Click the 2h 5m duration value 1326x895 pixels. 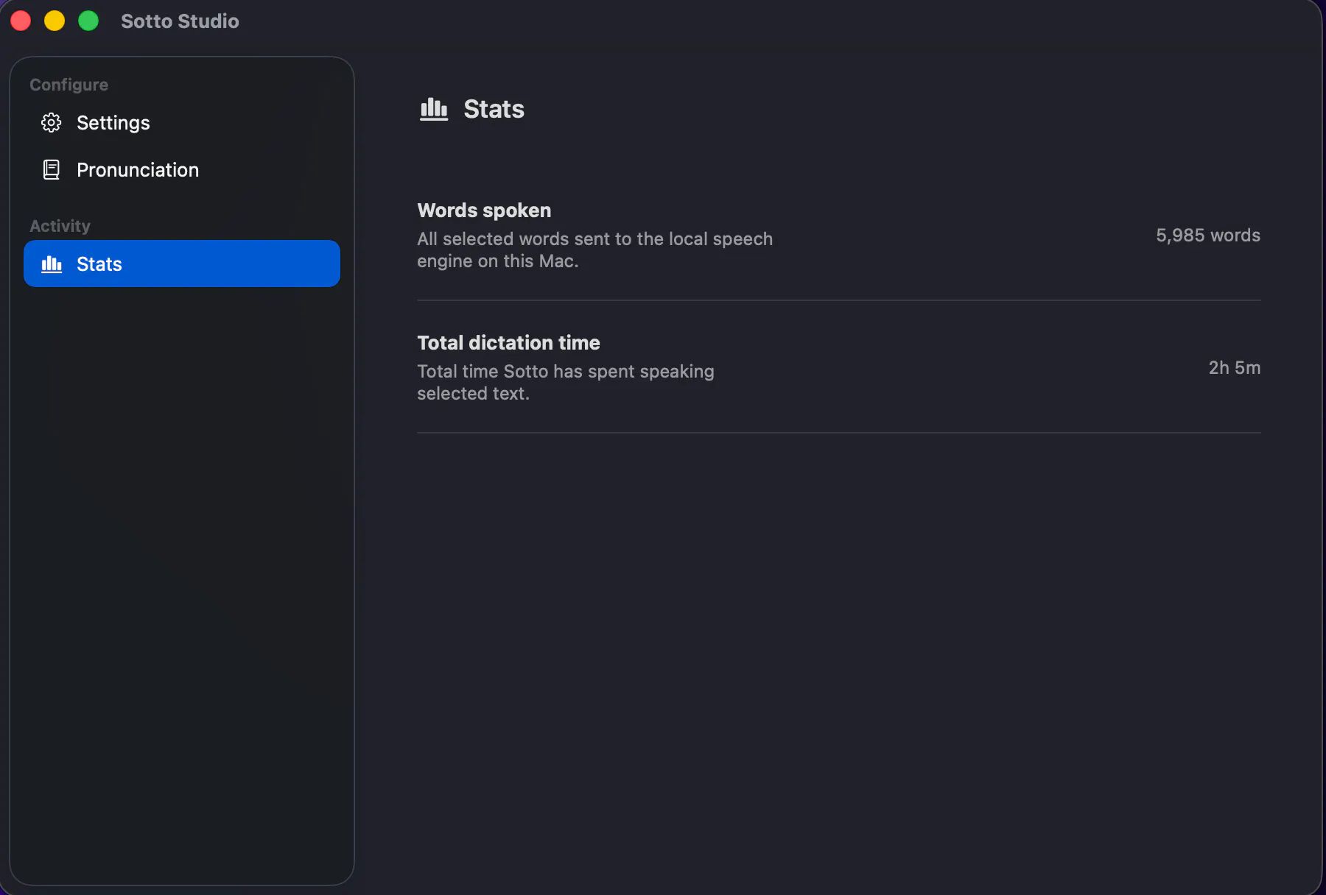(x=1235, y=368)
